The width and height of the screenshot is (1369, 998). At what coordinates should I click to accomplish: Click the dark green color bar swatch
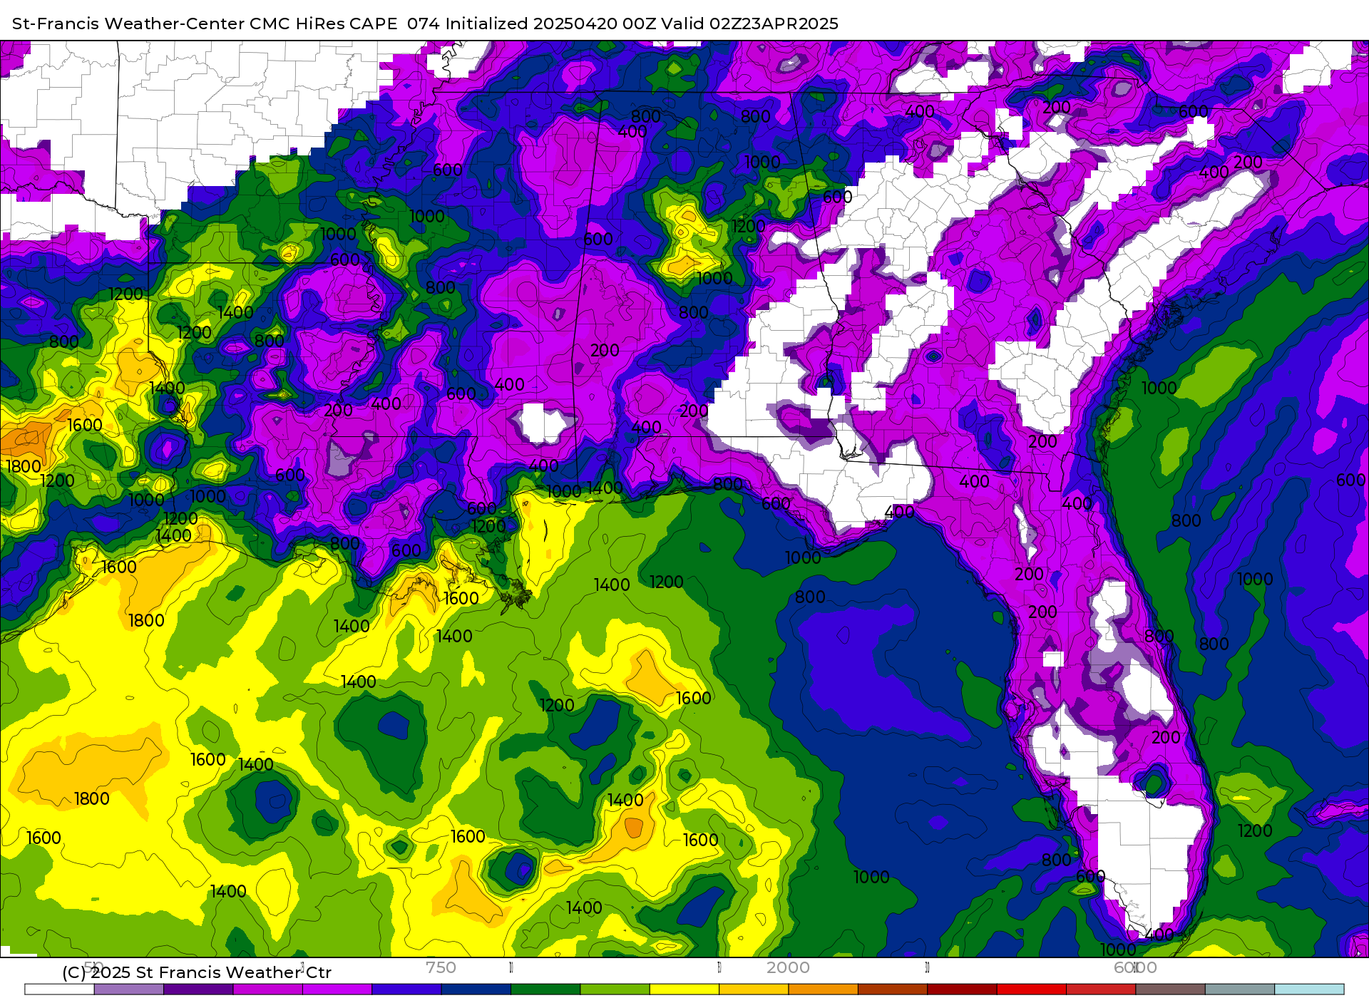(545, 989)
